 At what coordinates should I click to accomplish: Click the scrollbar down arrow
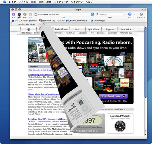(x=146, y=134)
